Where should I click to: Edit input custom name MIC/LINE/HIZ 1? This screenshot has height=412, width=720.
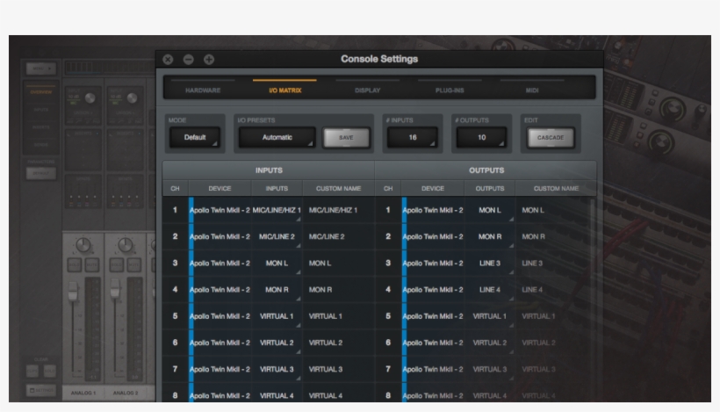338,210
